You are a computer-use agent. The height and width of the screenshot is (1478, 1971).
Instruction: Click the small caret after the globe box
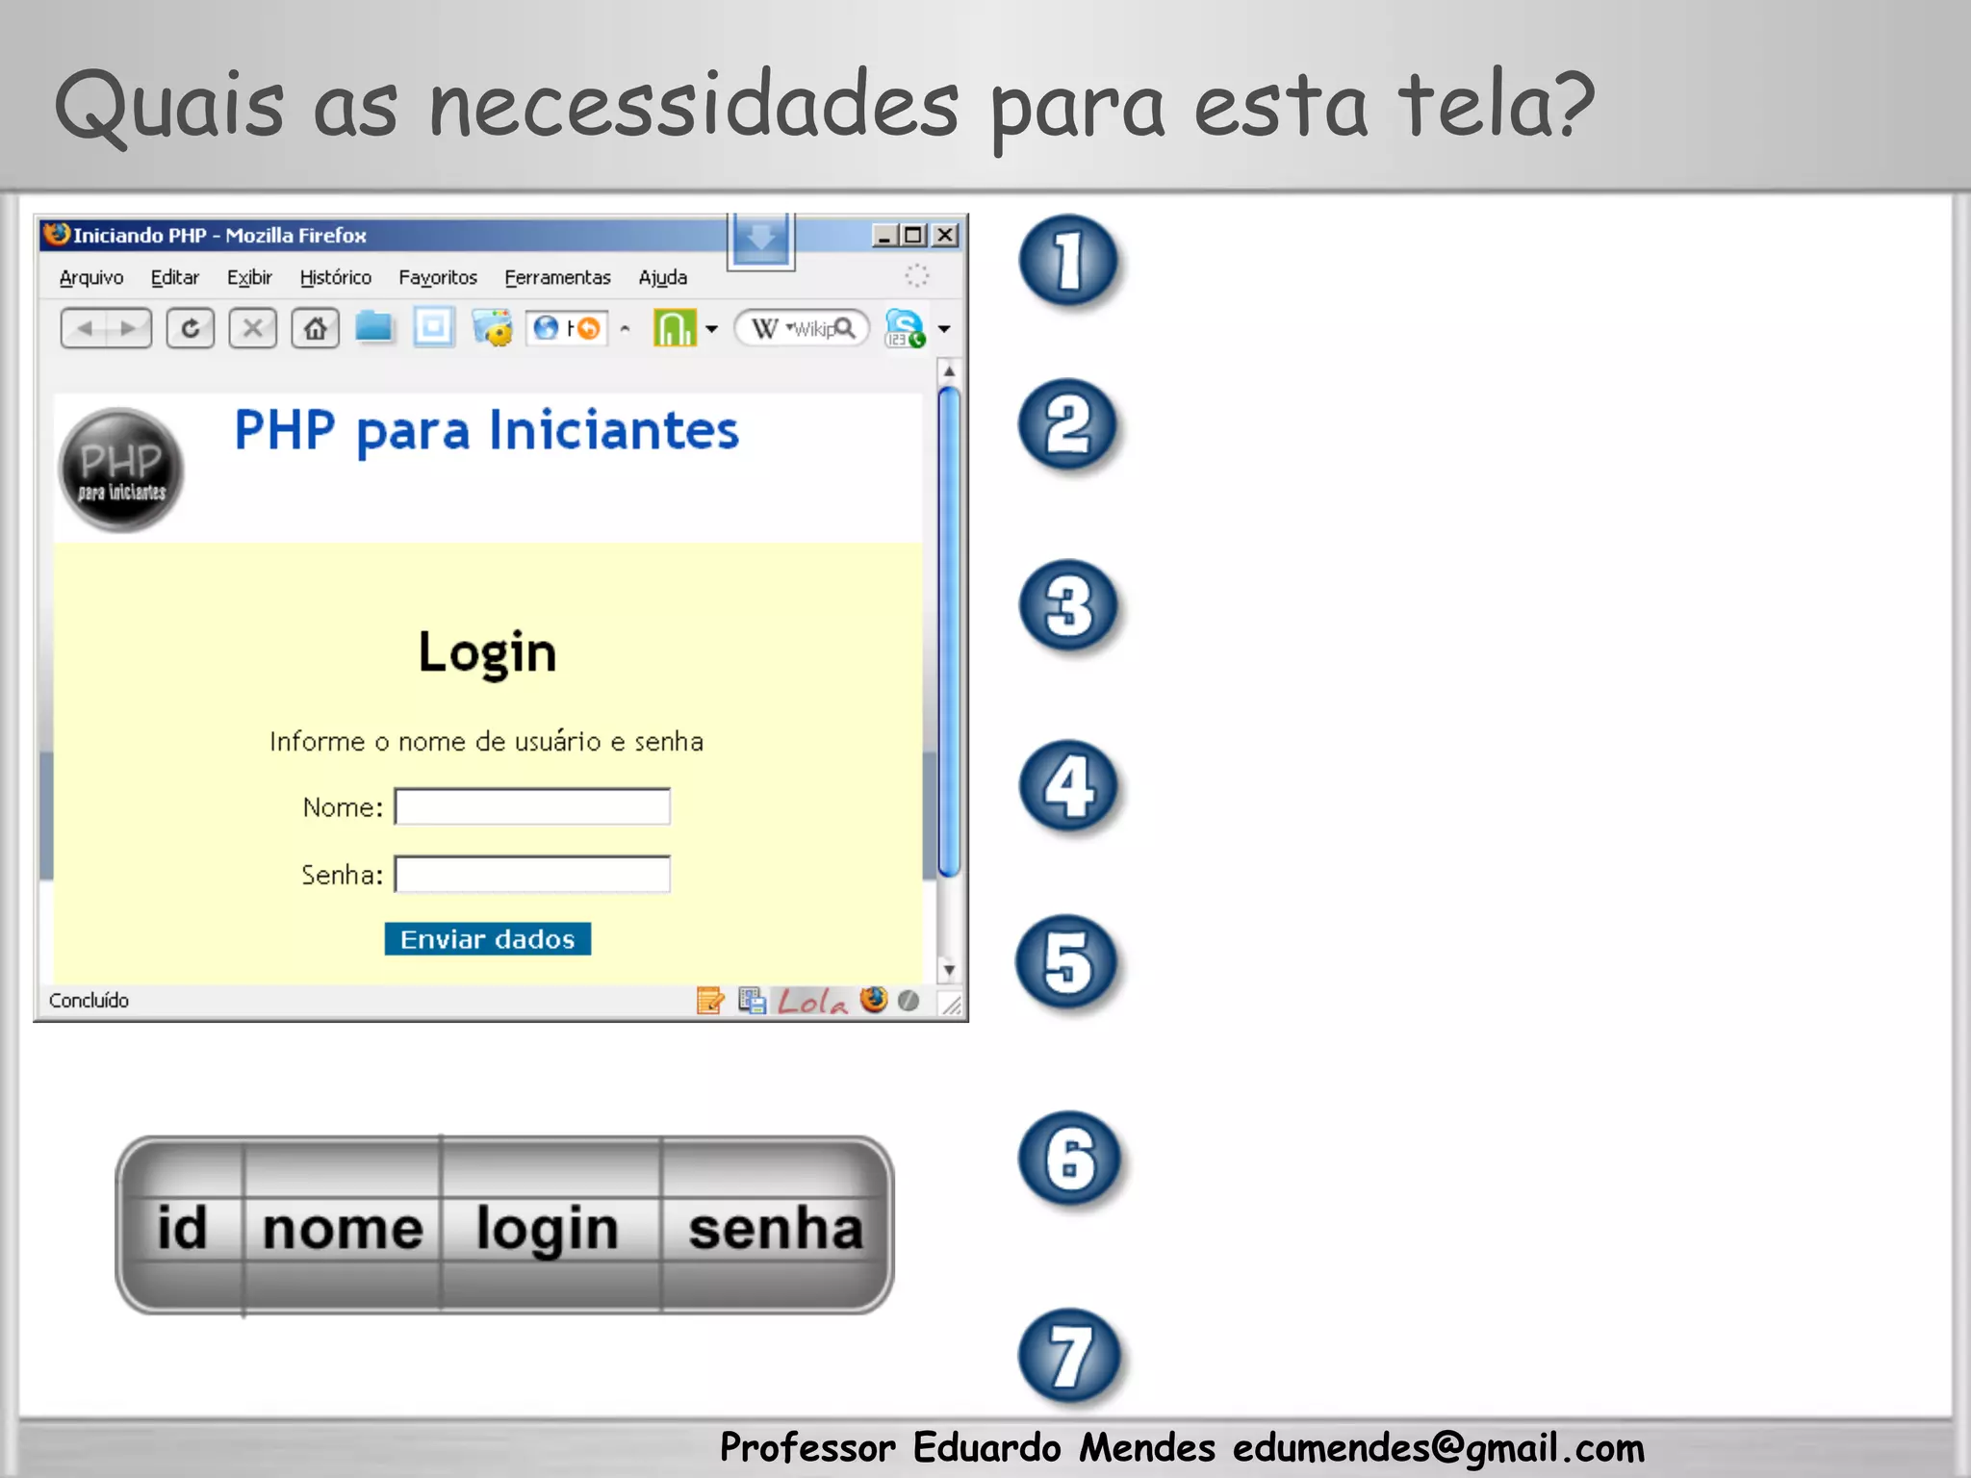coord(625,329)
